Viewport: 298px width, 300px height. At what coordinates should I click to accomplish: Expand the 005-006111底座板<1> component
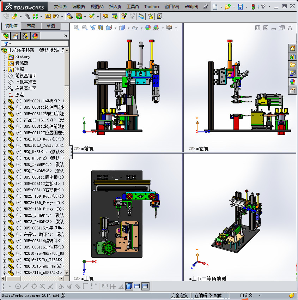[x=4, y=178]
